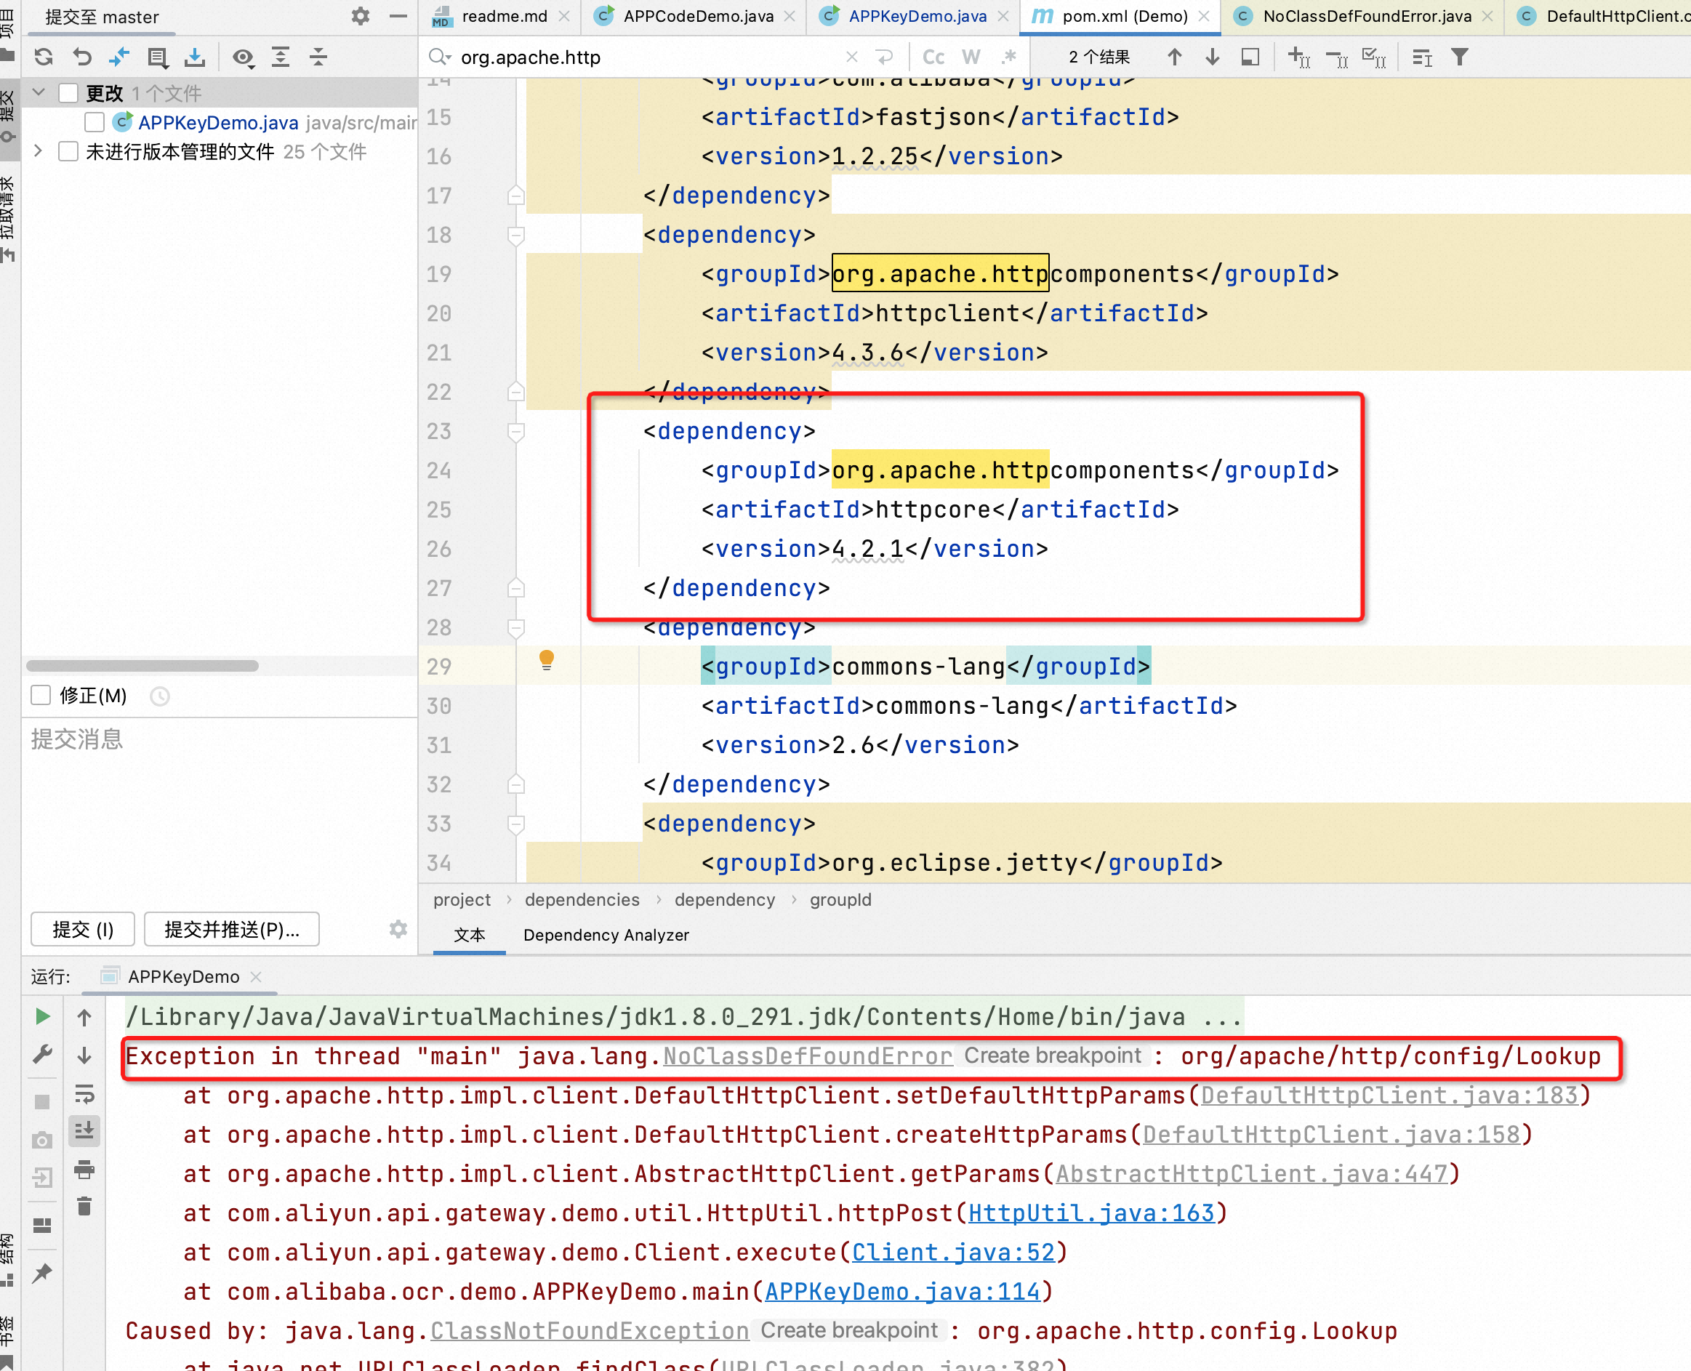Fold the dependency tag at line 33
The height and width of the screenshot is (1371, 1691).
coord(515,824)
